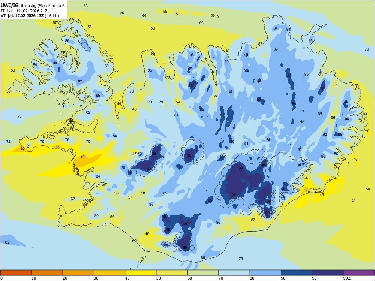Click the golden 30–40 legend swatch
Screen dimensions: 375x281
pos(109,273)
